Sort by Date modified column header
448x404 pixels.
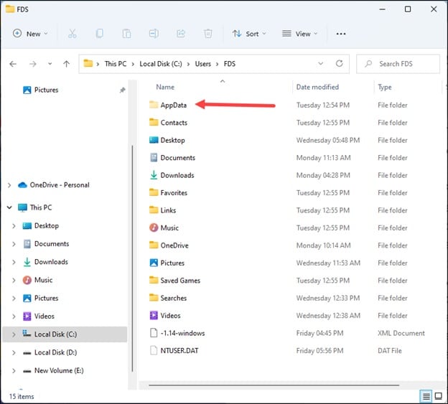tap(317, 87)
